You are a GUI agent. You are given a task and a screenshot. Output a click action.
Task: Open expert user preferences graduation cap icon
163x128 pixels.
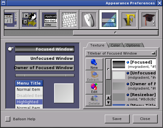(149, 20)
